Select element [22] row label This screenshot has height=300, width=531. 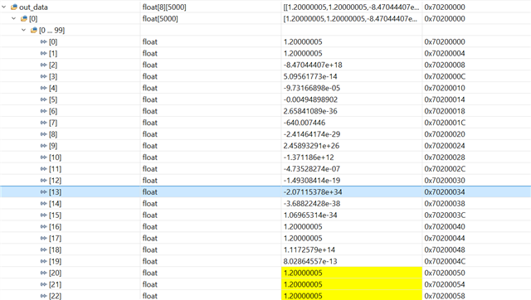point(56,296)
